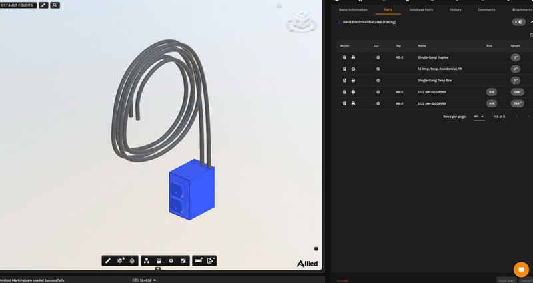Image resolution: width=533 pixels, height=283 pixels.
Task: Print the Single-Gang Duplex part
Action: [x=353, y=57]
